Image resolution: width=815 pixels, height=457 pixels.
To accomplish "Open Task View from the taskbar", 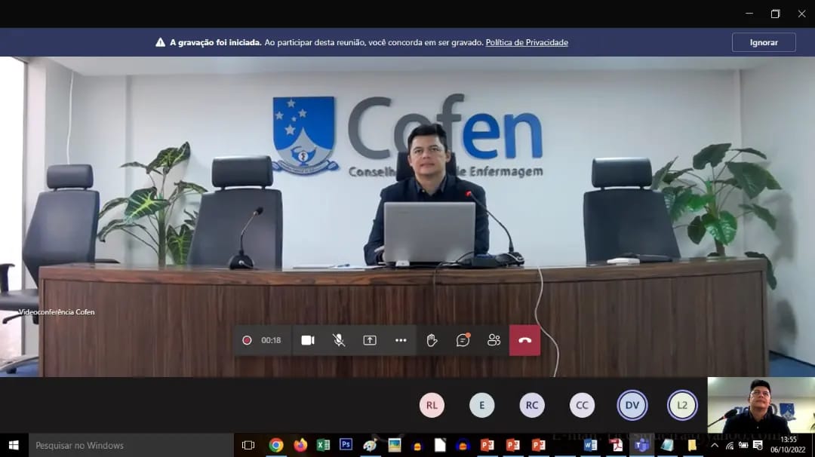I will coord(248,445).
